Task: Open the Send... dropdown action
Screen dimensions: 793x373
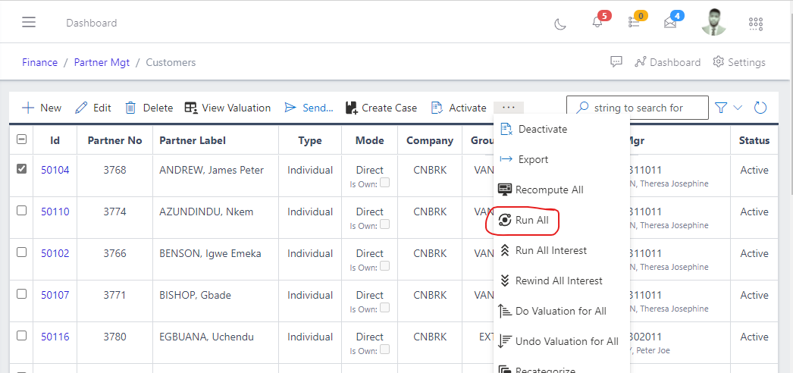Action: coord(309,108)
